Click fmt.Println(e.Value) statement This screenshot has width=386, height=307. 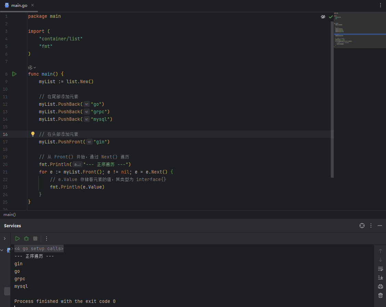pyautogui.click(x=77, y=187)
